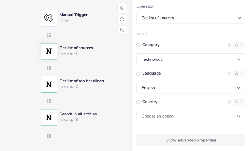The height and width of the screenshot is (151, 249).
Task: Zoom out of the workflow canvas
Action: tap(122, 30)
